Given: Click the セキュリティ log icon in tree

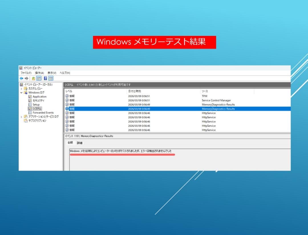Looking at the screenshot, I should 30,101.
